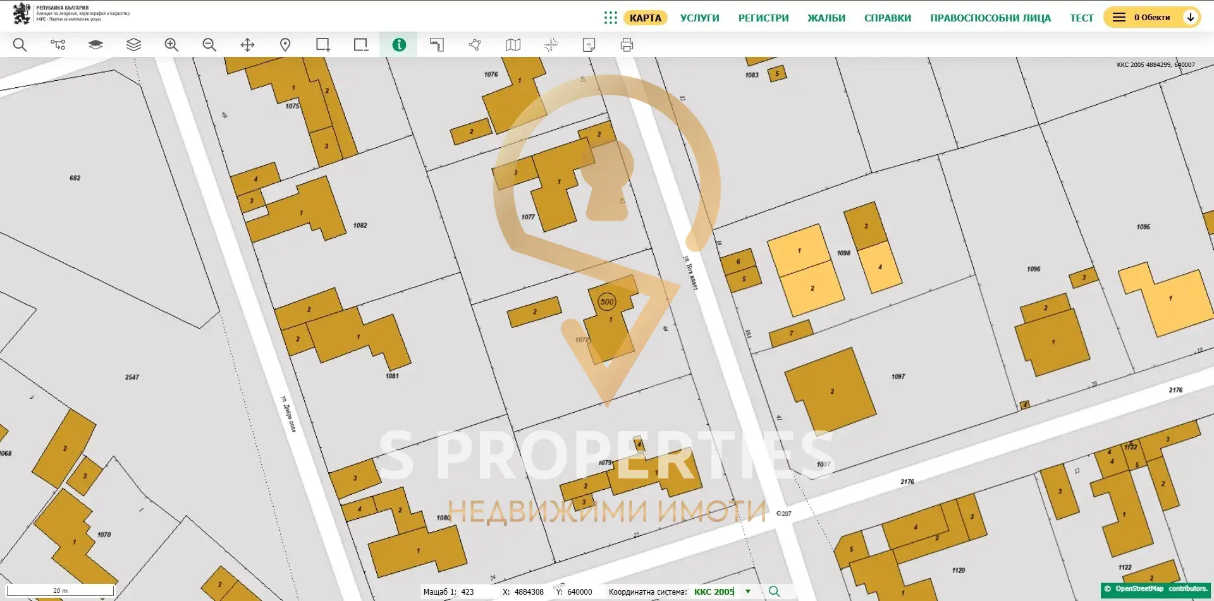The image size is (1214, 601).
Task: Click the scale value field 423
Action: (x=467, y=592)
